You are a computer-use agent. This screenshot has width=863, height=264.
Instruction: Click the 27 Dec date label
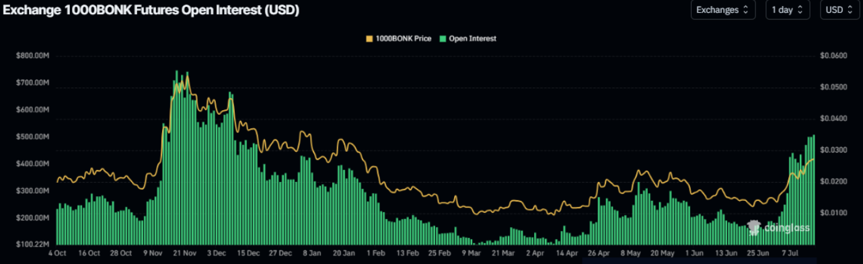(x=280, y=254)
